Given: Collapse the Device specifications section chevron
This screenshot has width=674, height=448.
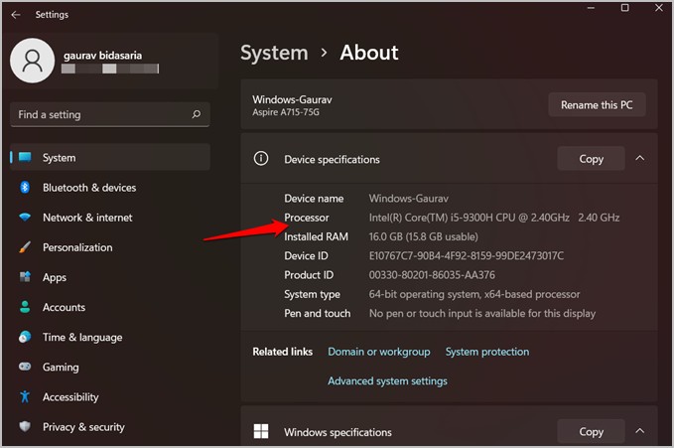Looking at the screenshot, I should coord(640,158).
